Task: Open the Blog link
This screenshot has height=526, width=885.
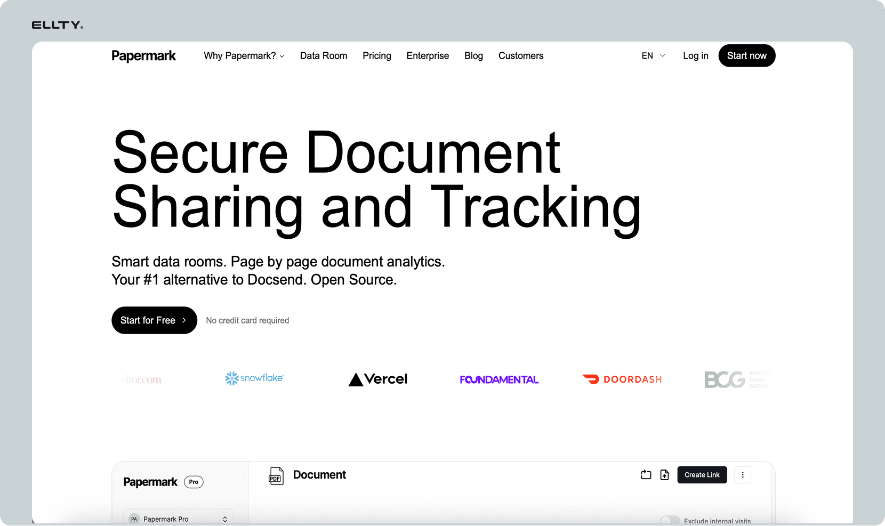Action: click(x=473, y=56)
